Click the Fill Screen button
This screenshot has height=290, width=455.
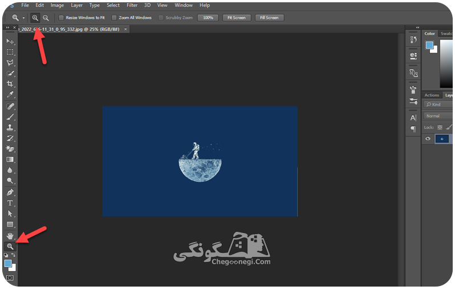coord(269,18)
